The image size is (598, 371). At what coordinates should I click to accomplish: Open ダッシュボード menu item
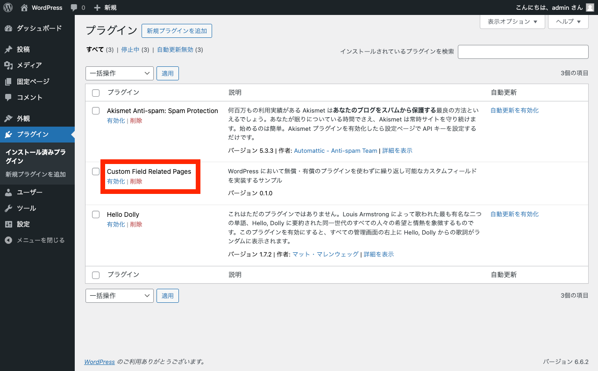37,29
